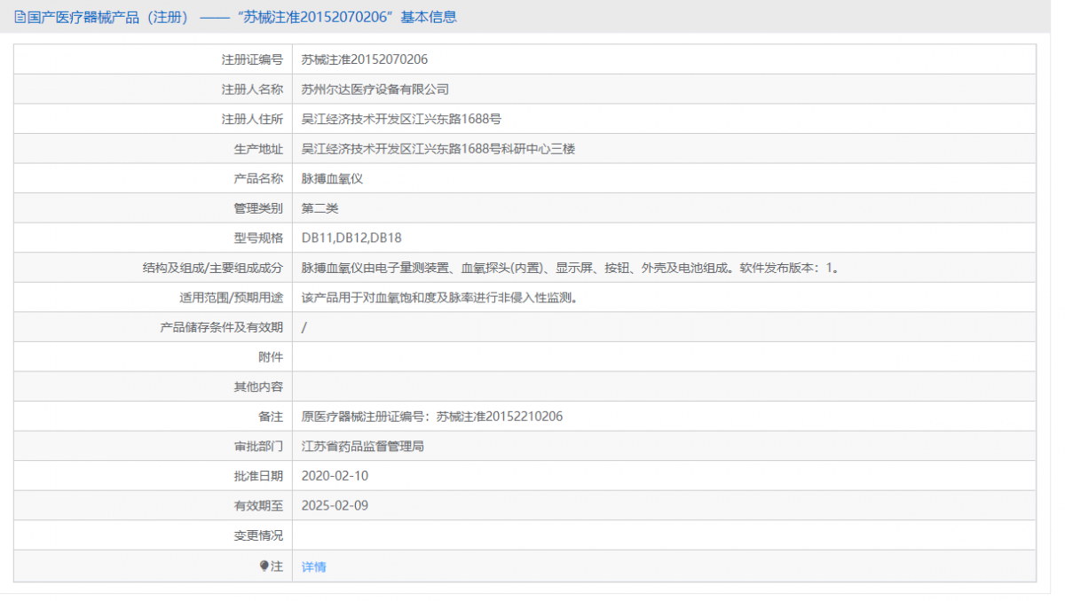Image resolution: width=1065 pixels, height=601 pixels.
Task: Select expiry date 2025-02-09
Action: 335,506
